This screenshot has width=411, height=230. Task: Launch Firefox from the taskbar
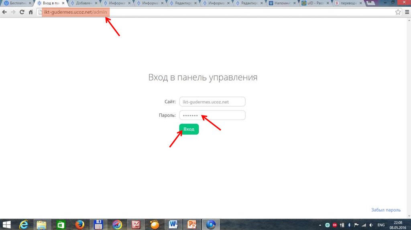(x=79, y=224)
